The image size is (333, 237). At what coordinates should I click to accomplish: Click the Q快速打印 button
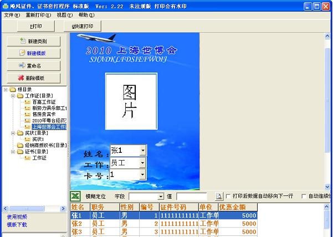[83, 27]
